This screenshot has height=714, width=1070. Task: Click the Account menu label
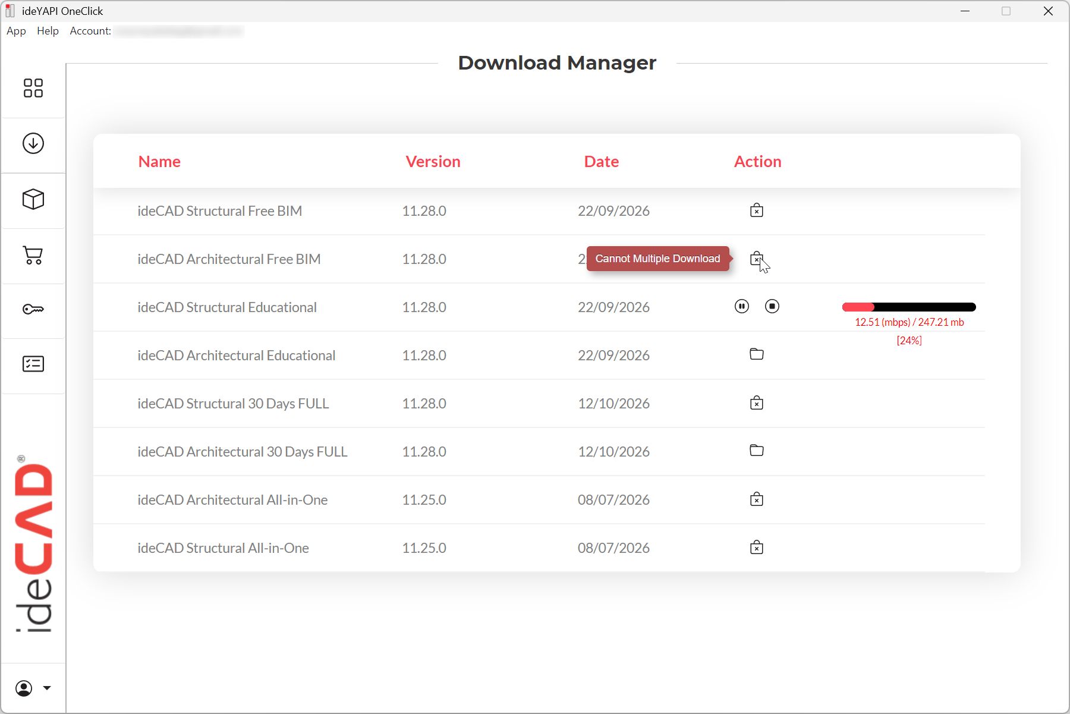click(90, 31)
